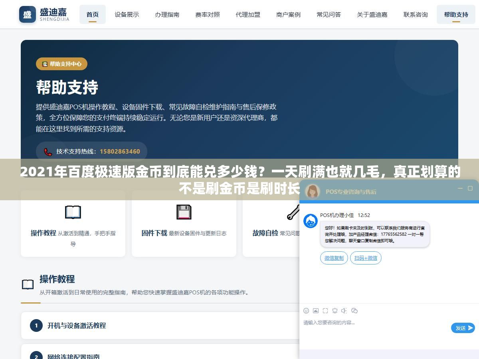This screenshot has height=359, width=479.
Task: Click the WeChat icon in chat toolbar
Action: point(354,311)
